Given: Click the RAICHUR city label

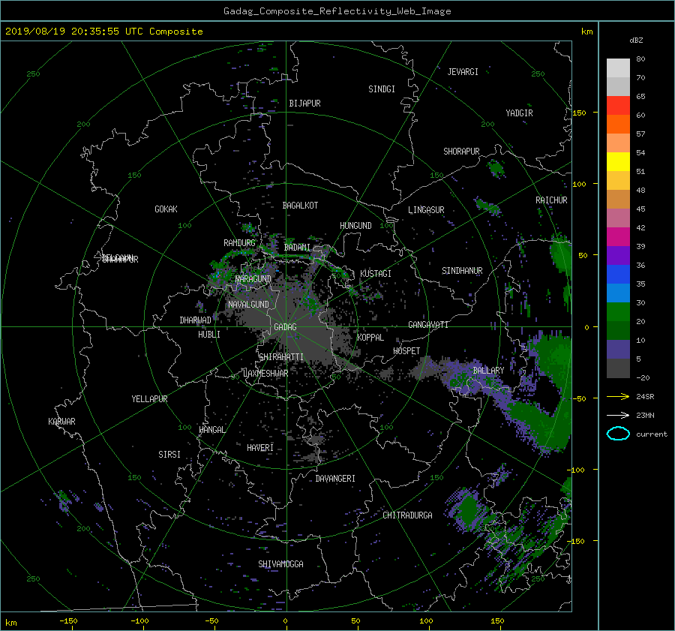Looking at the screenshot, I should 551,200.
